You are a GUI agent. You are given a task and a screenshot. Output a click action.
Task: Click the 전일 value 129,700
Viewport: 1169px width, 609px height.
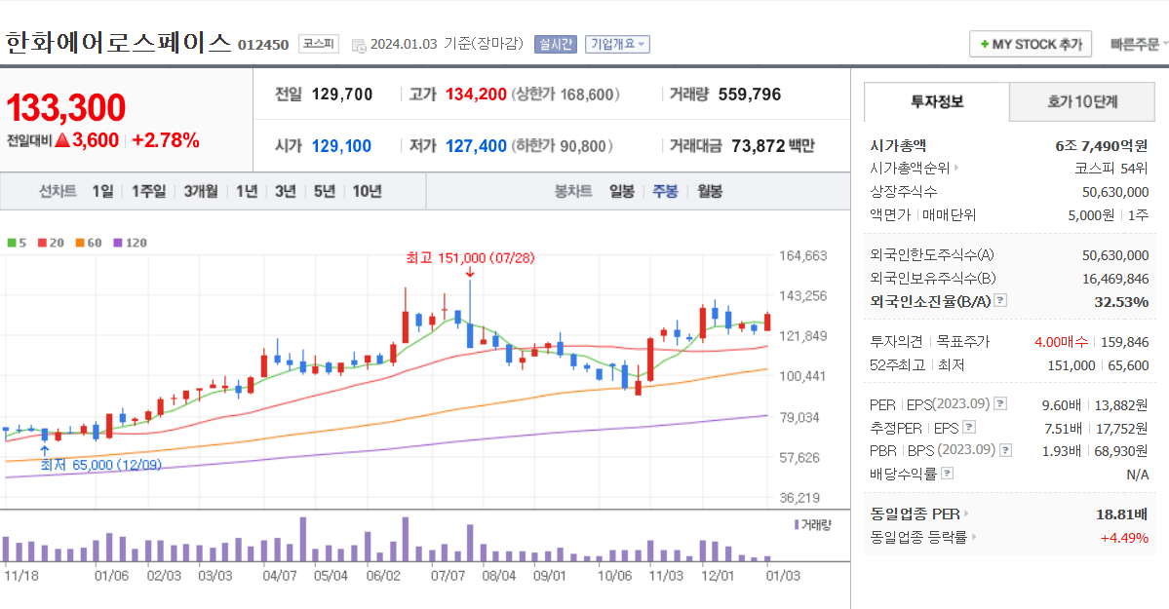pos(342,95)
